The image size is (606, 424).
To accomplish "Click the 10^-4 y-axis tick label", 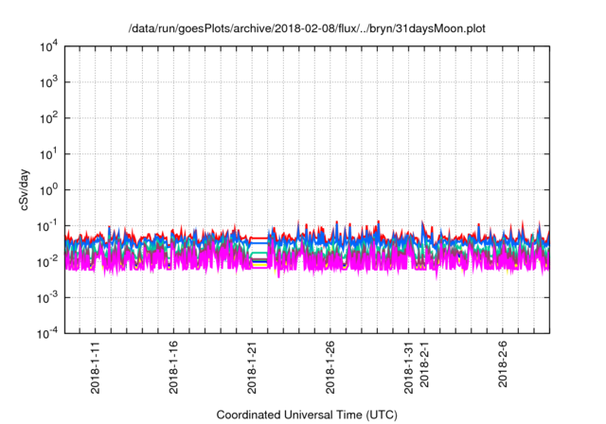I will (49, 332).
